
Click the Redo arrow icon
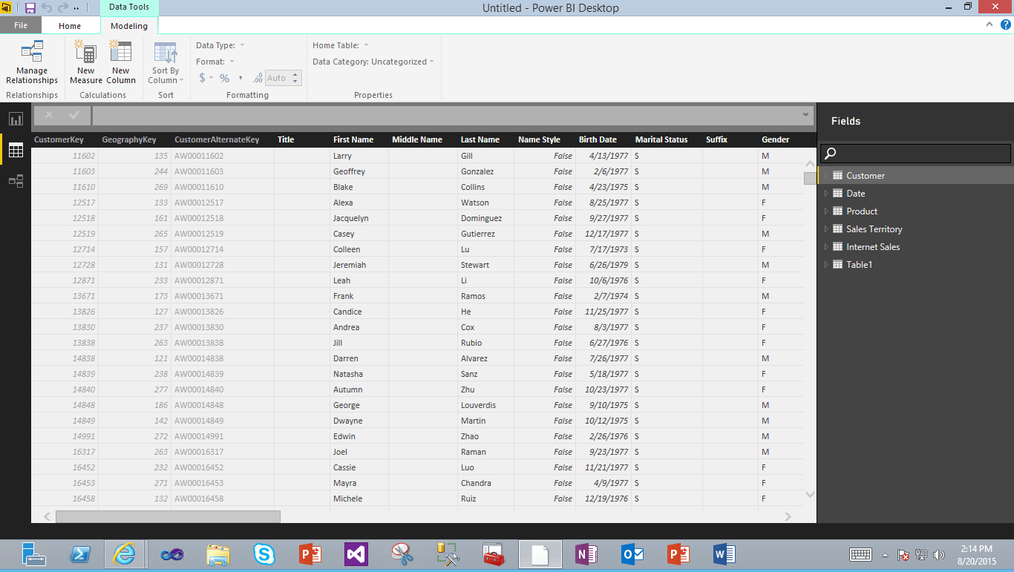[63, 8]
